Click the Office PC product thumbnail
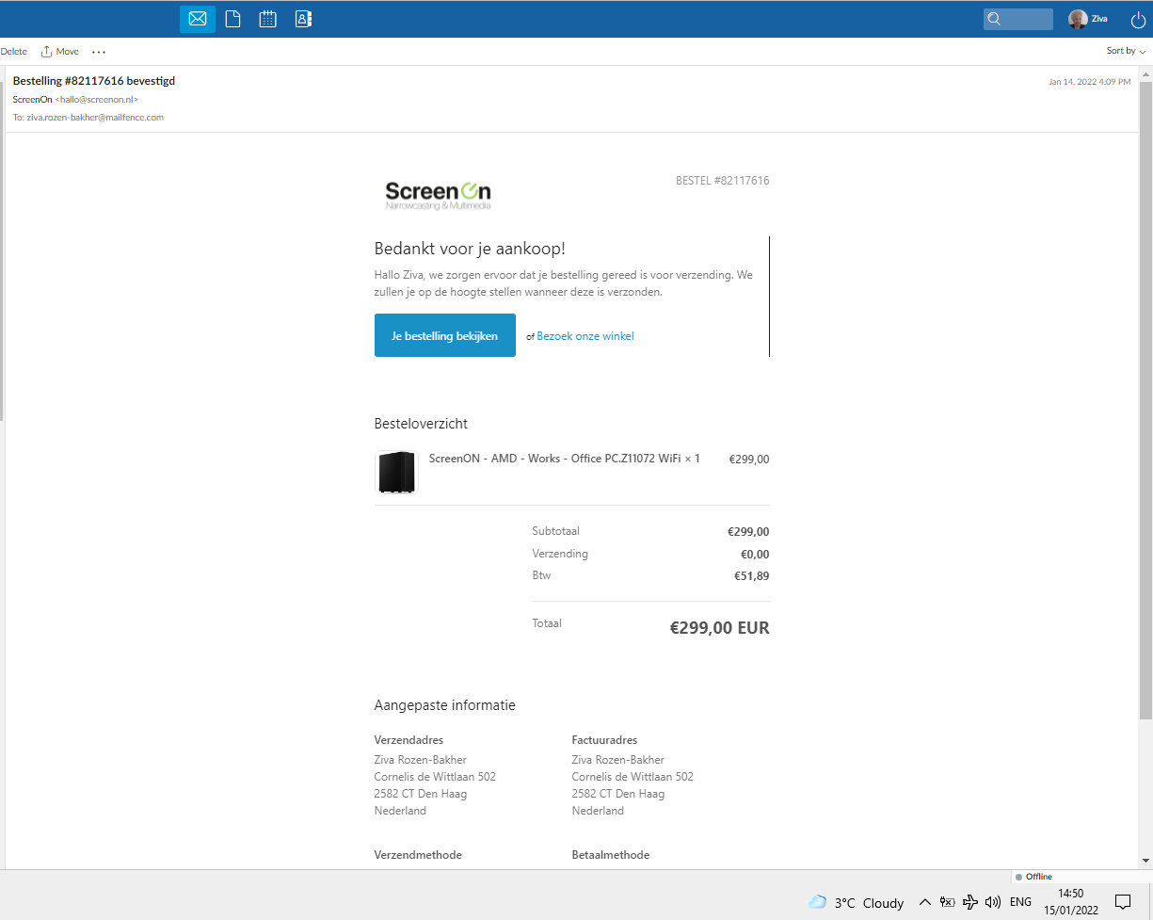Screen dimensions: 1153x920 click(396, 472)
